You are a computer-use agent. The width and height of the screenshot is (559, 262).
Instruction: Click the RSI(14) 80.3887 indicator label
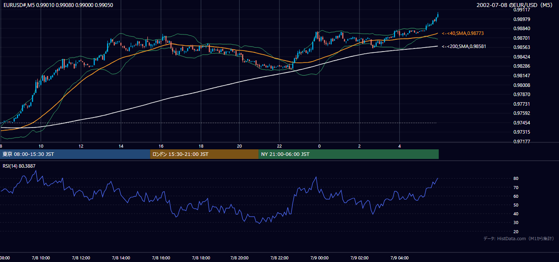(x=19, y=166)
